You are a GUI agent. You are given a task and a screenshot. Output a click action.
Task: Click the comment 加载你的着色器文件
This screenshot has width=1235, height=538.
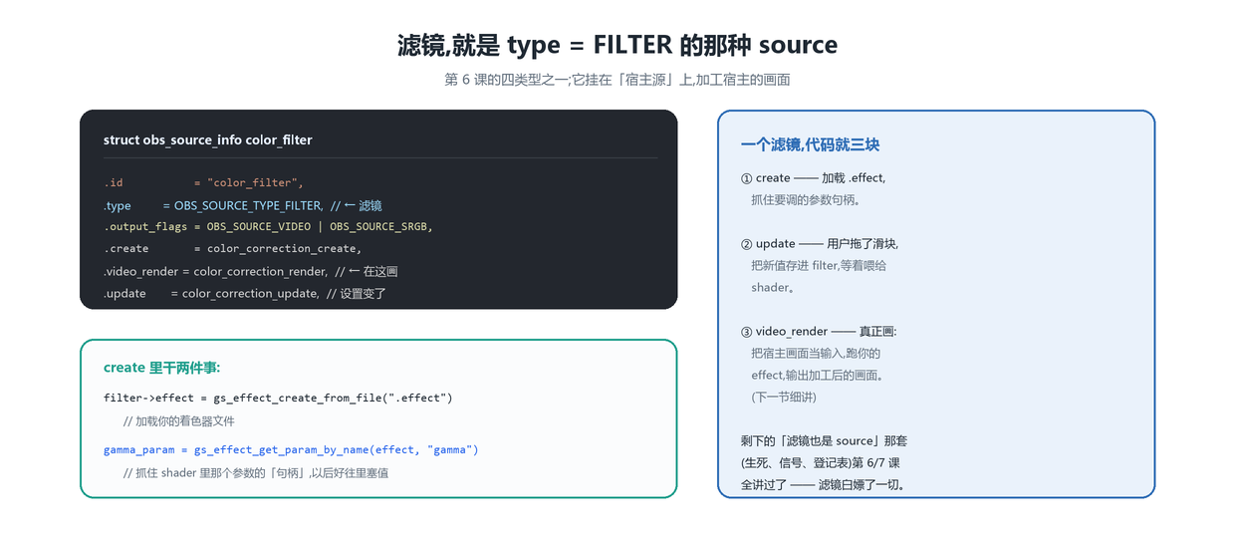coord(179,420)
